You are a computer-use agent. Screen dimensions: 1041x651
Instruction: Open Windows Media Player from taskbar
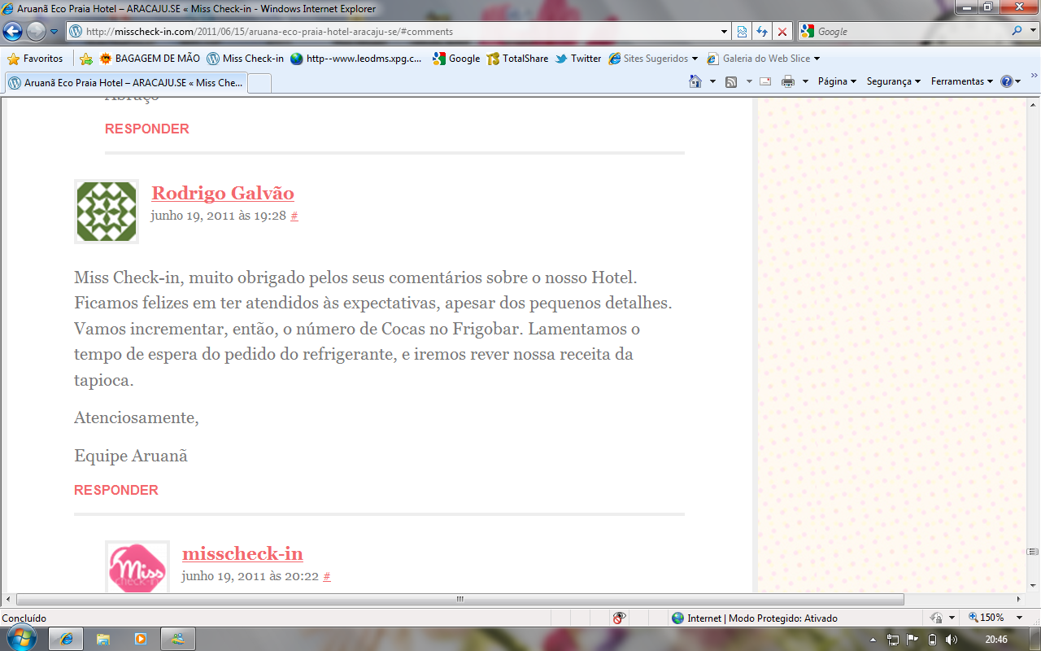tap(141, 639)
